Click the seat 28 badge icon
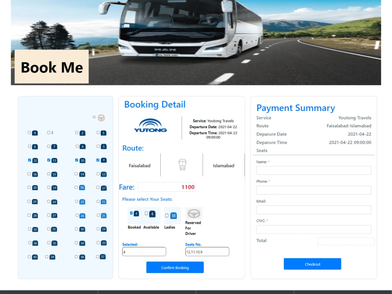This screenshot has height=294, width=392. (x=35, y=216)
